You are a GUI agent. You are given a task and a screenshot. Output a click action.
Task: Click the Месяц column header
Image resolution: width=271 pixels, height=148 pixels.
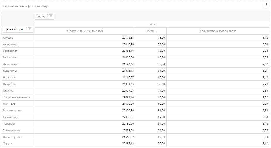(x=151, y=31)
